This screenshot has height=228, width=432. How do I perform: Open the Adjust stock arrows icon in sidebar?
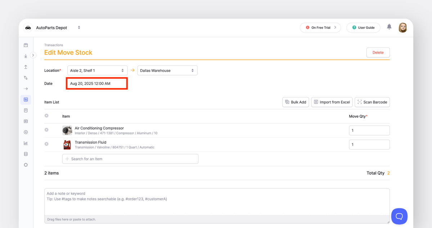[26, 78]
